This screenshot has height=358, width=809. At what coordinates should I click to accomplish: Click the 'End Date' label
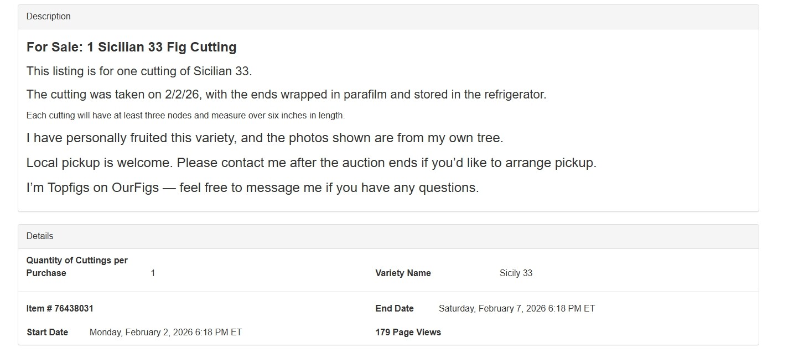tap(395, 309)
